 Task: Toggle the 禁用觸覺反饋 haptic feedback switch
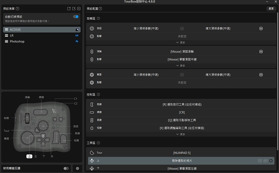(66, 168)
